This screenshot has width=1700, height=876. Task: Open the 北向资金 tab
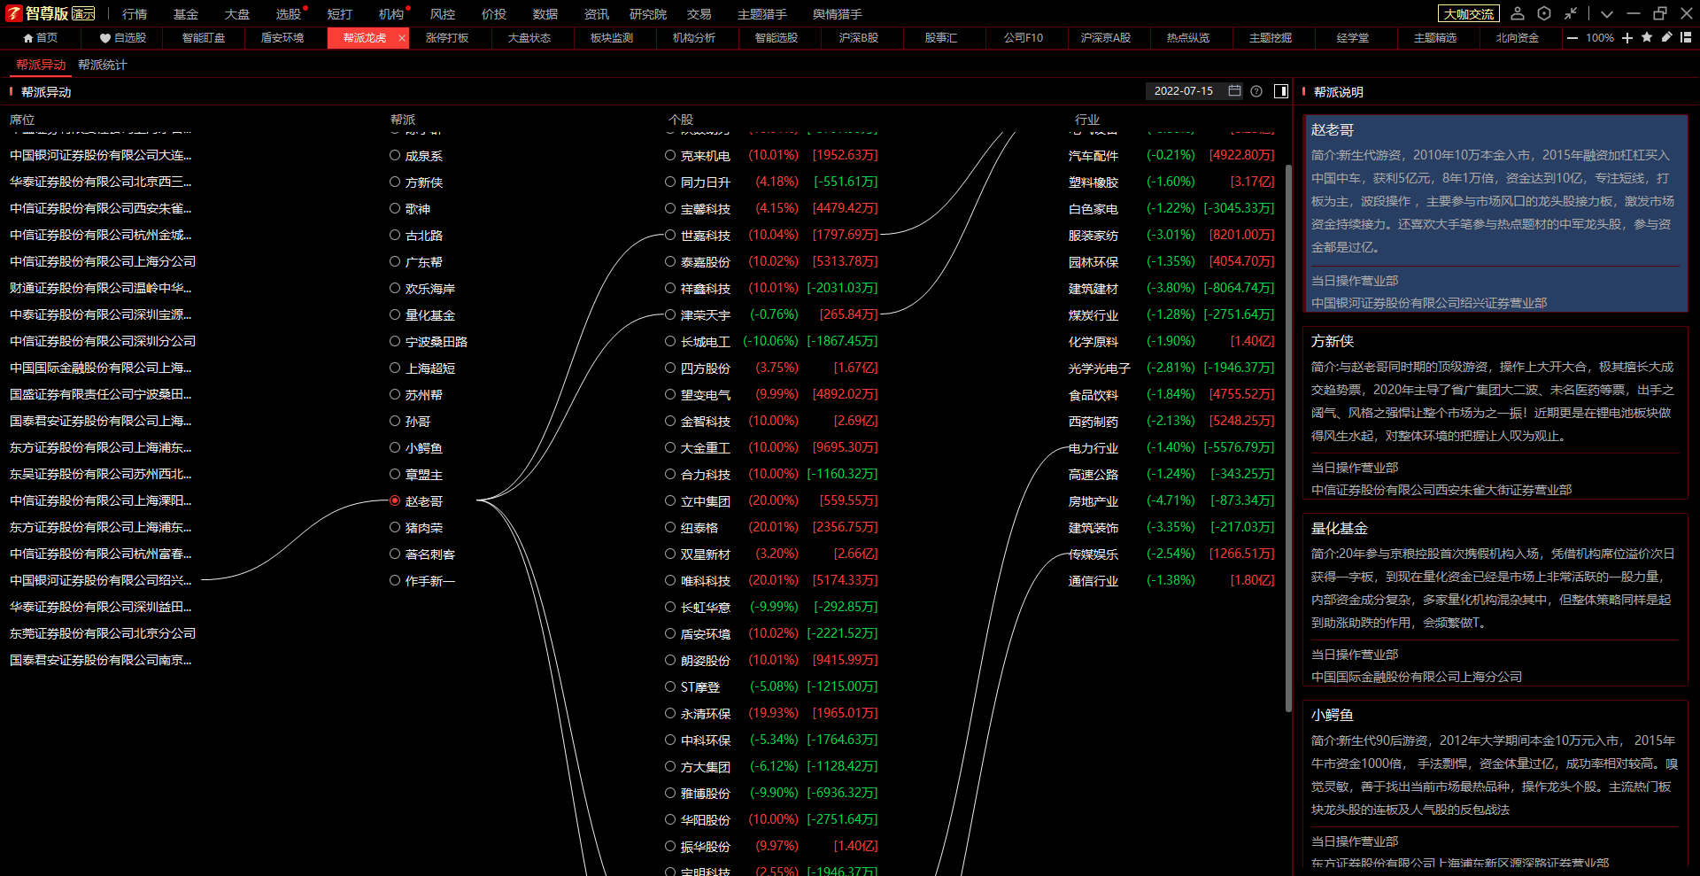1518,38
